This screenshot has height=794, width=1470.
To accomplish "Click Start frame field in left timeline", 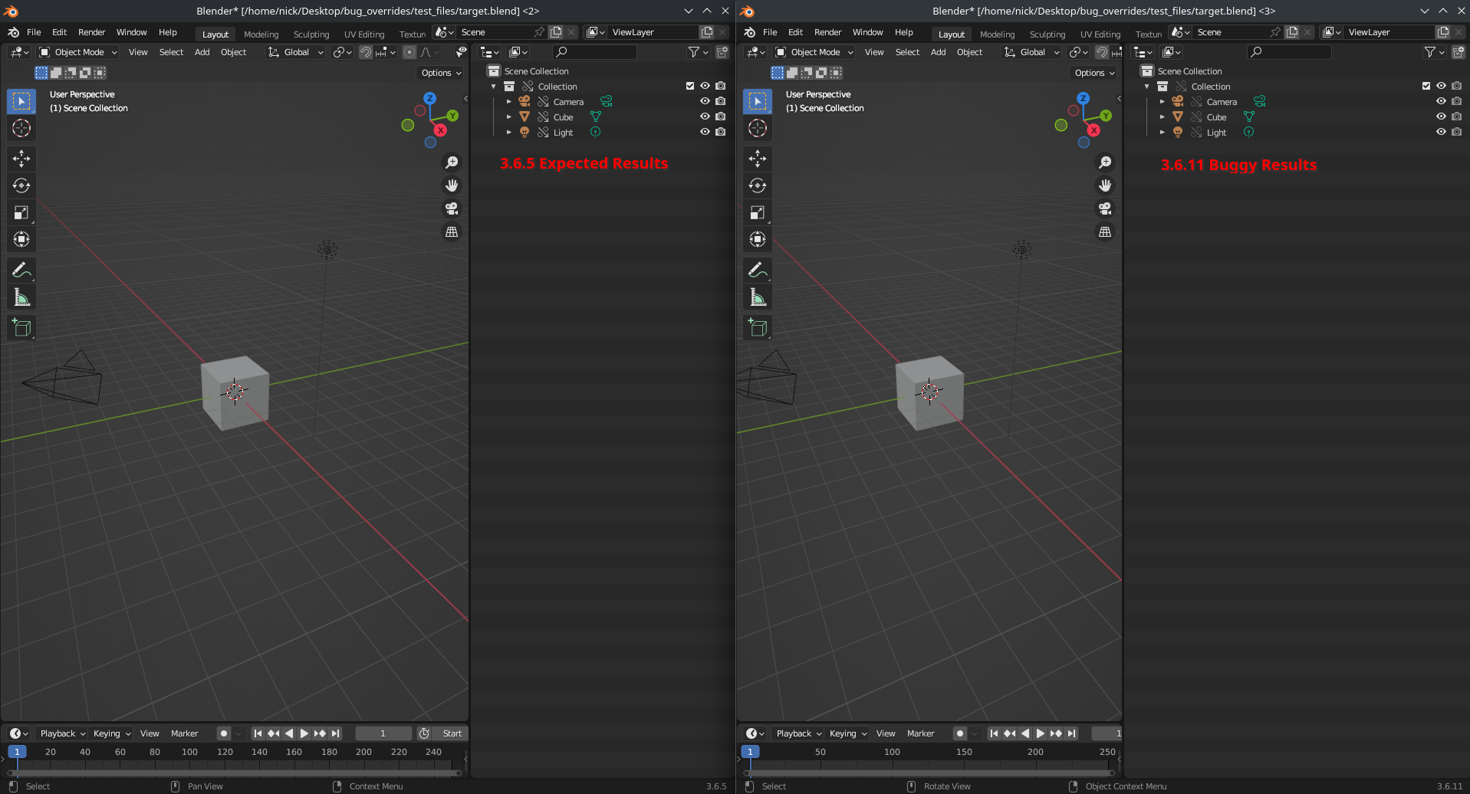I will pos(452,733).
